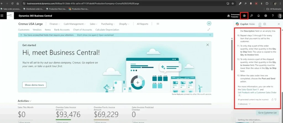This screenshot has height=123, width=283.
Task: Expand the 2 references list in Copilot
Action: (x=244, y=104)
